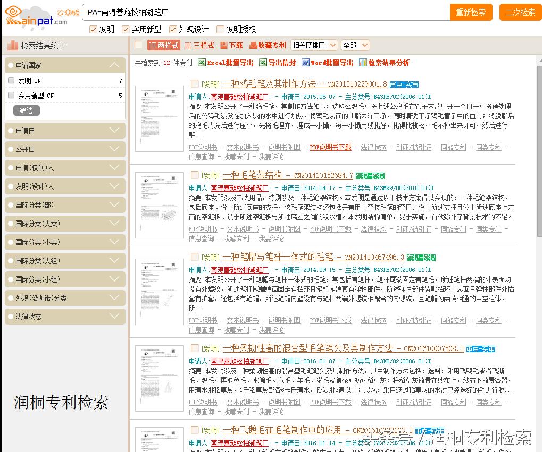This screenshot has height=452, width=542.
Task: Open the 相关度排序 sort dropdown
Action: 314,45
